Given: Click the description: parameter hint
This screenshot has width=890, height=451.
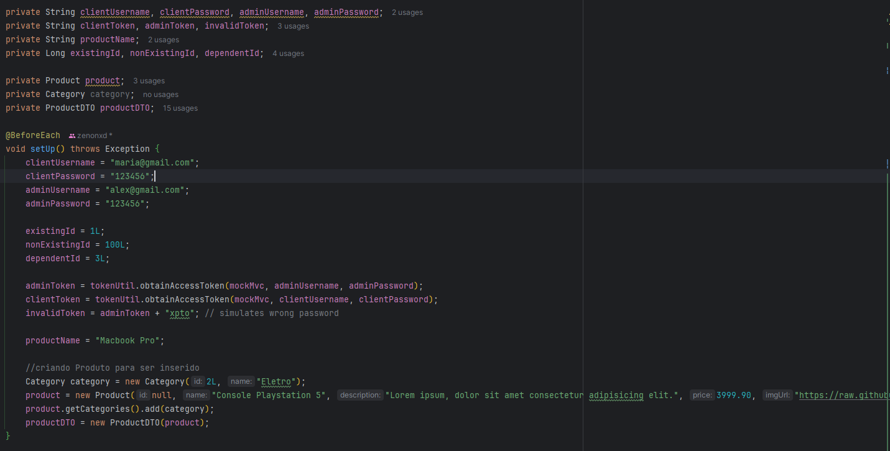Looking at the screenshot, I should tap(360, 396).
